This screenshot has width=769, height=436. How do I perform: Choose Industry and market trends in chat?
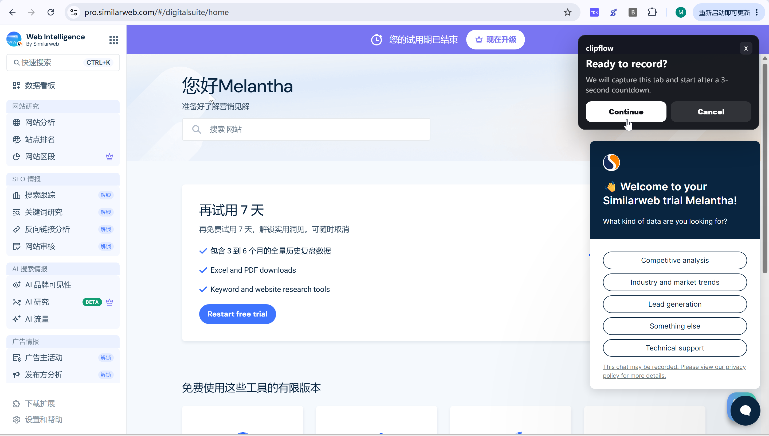coord(675,282)
